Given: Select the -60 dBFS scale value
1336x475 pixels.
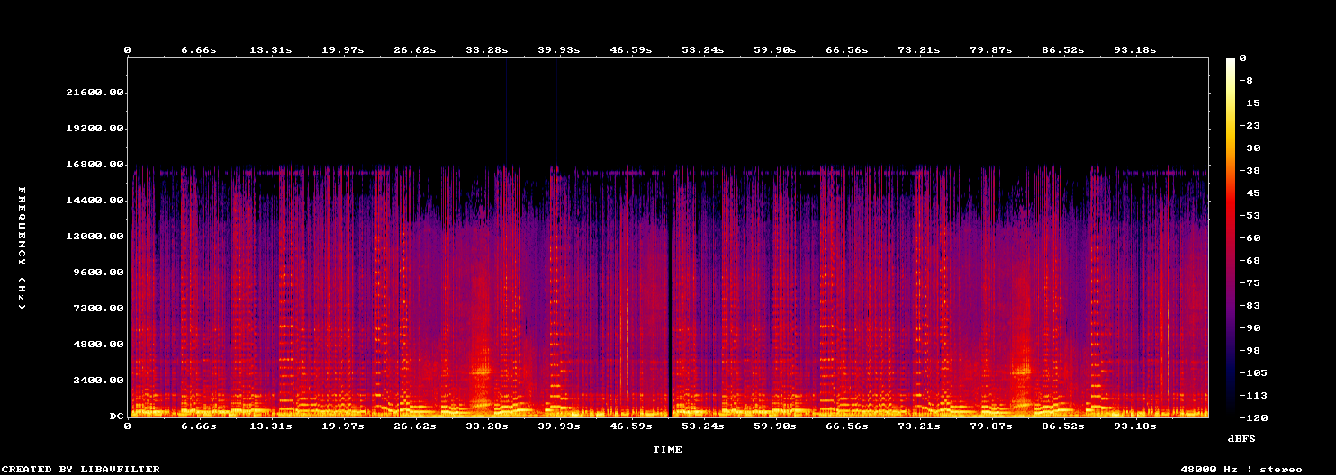Looking at the screenshot, I should pyautogui.click(x=1249, y=237).
